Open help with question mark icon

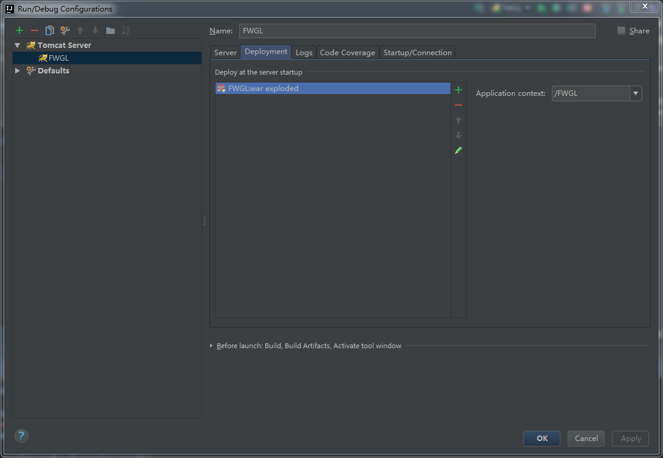click(x=21, y=436)
